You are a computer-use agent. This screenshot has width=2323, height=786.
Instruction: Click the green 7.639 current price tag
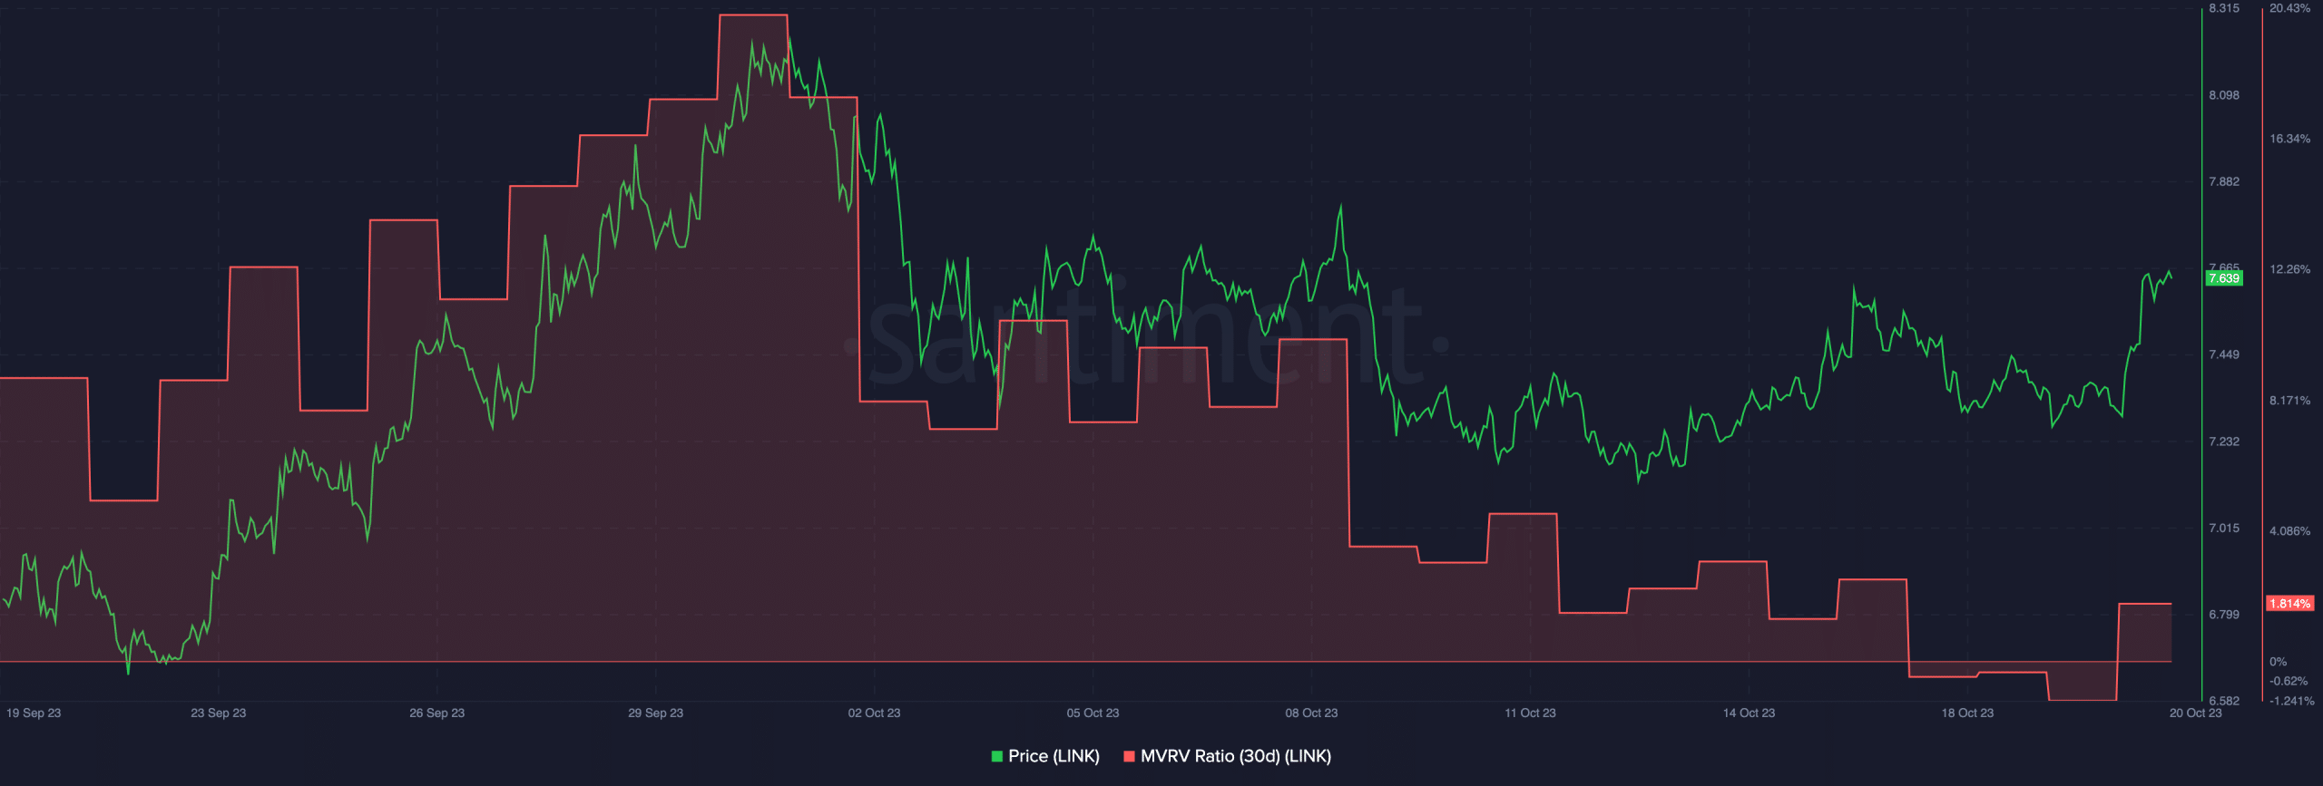(2224, 278)
